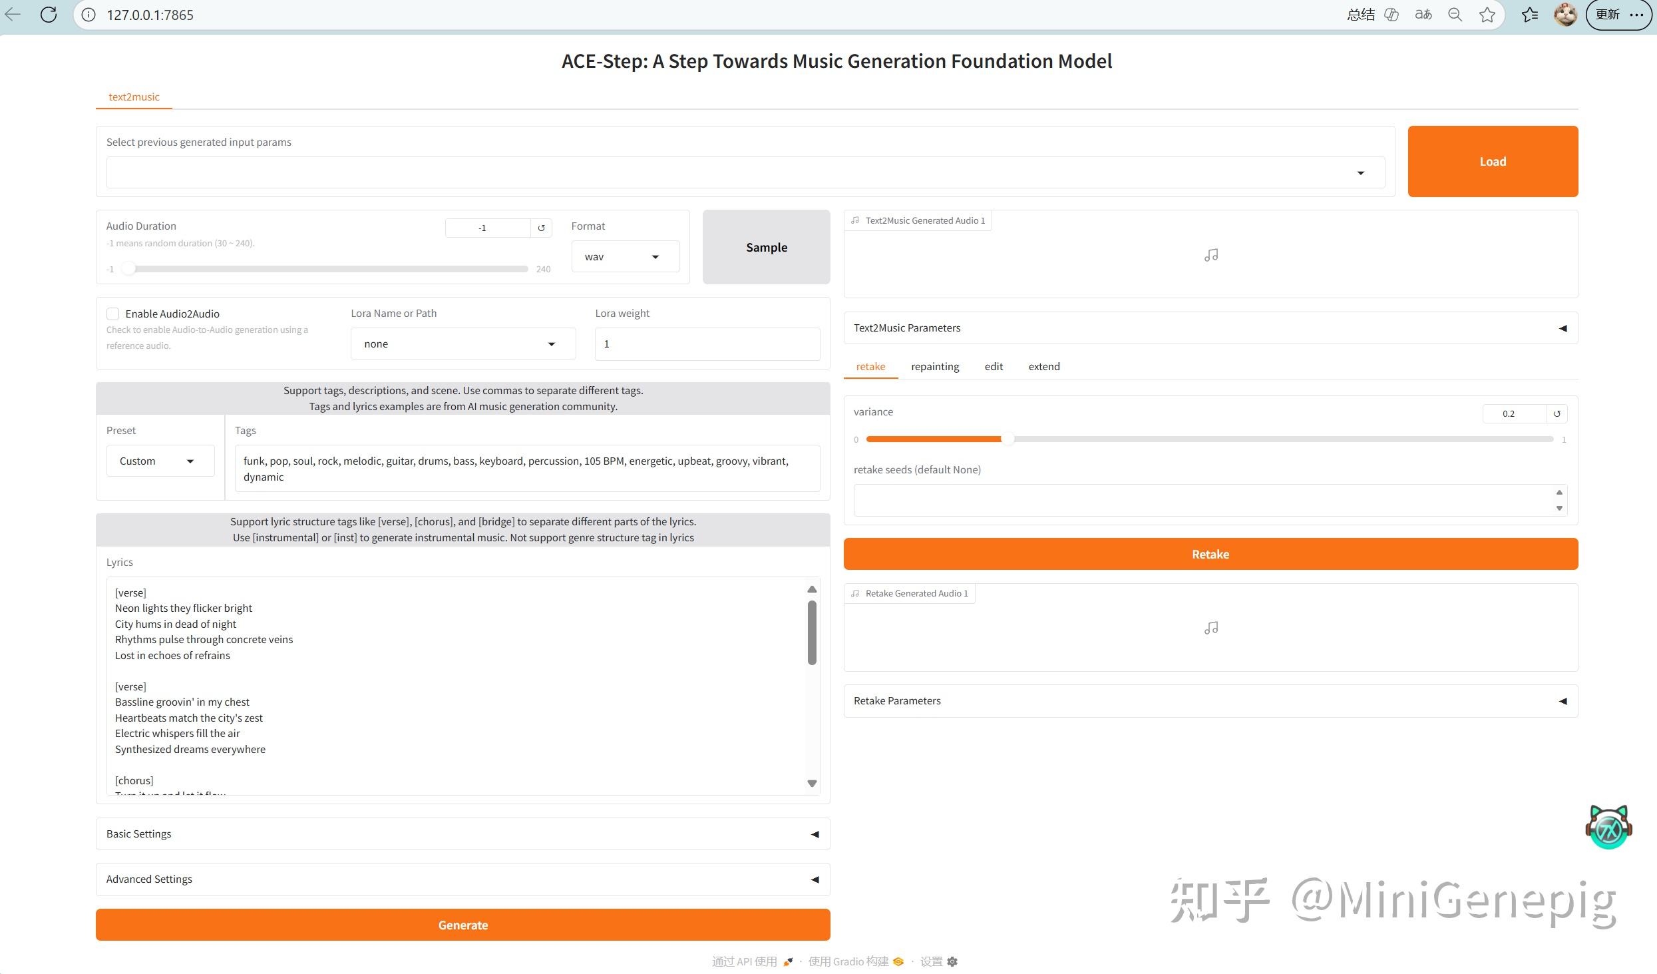
Task: Open the browser favorites list icon
Action: click(x=1529, y=15)
